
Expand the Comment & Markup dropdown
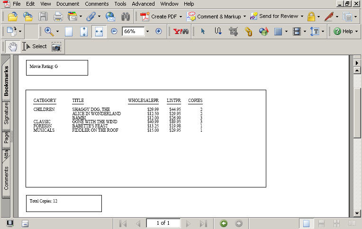click(x=244, y=17)
